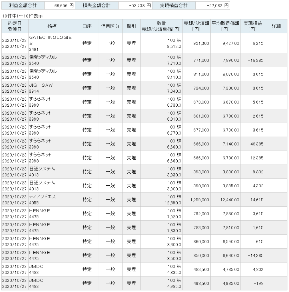Click すららネット name in the 673,000 row
This screenshot has height=292, width=289.
(x=40, y=99)
